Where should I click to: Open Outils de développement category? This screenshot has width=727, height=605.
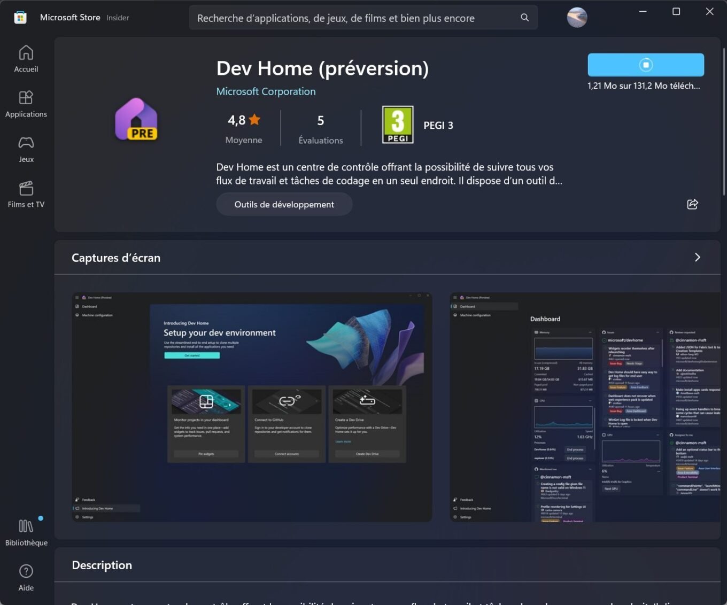(284, 204)
